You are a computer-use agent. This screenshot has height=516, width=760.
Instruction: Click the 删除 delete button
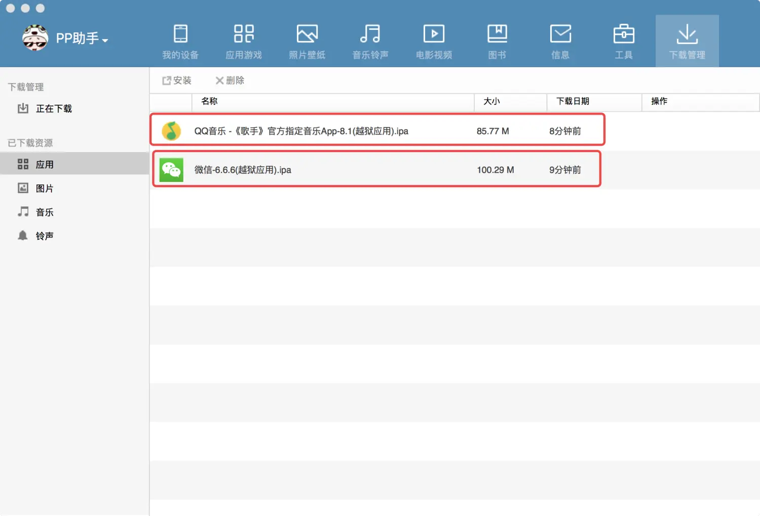(x=230, y=80)
